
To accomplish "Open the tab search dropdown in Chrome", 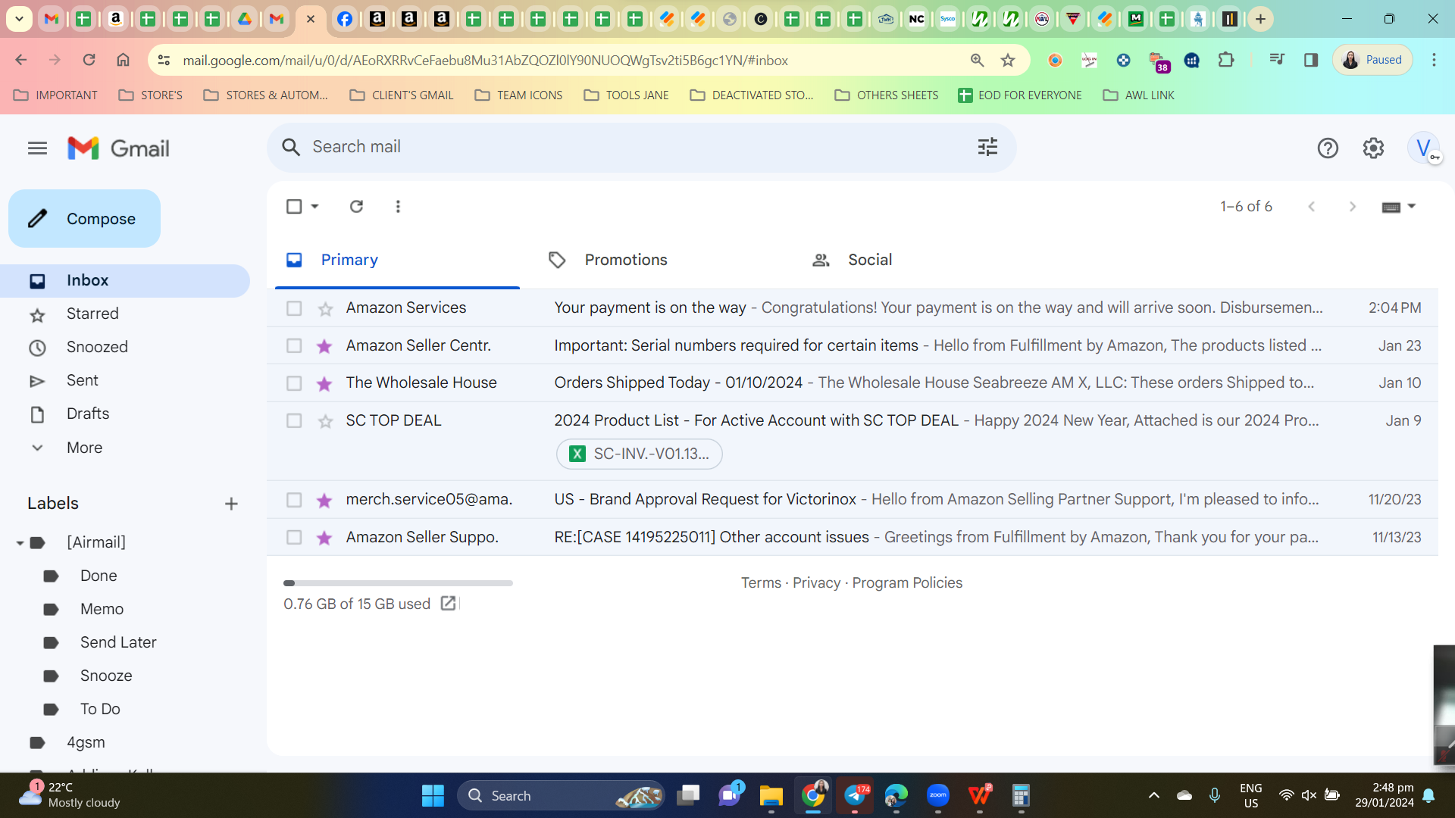I will (x=19, y=19).
